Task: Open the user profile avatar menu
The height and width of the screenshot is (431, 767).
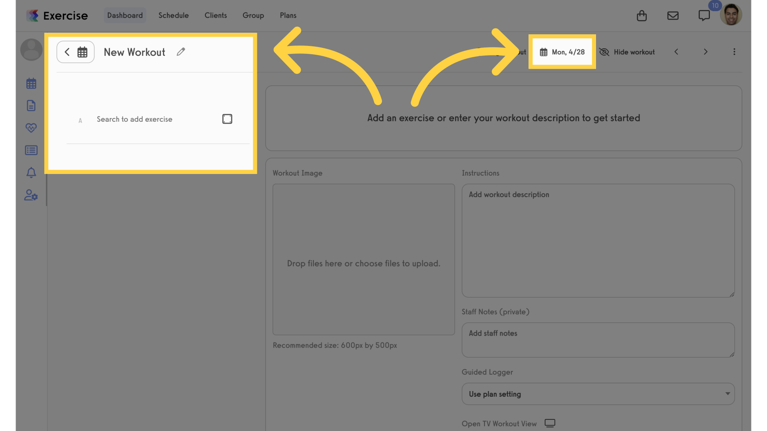Action: click(731, 15)
